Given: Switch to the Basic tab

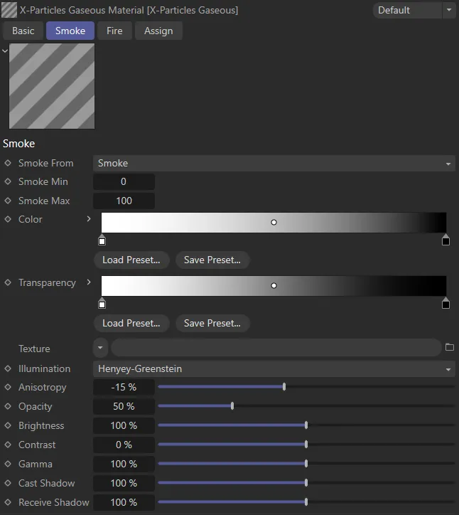Looking at the screenshot, I should (23, 31).
